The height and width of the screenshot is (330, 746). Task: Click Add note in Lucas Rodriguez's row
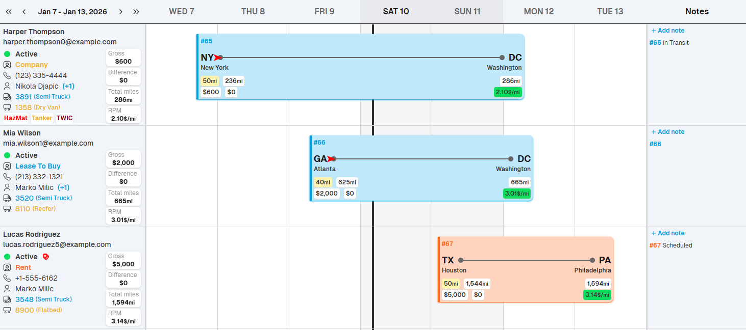[x=667, y=233]
